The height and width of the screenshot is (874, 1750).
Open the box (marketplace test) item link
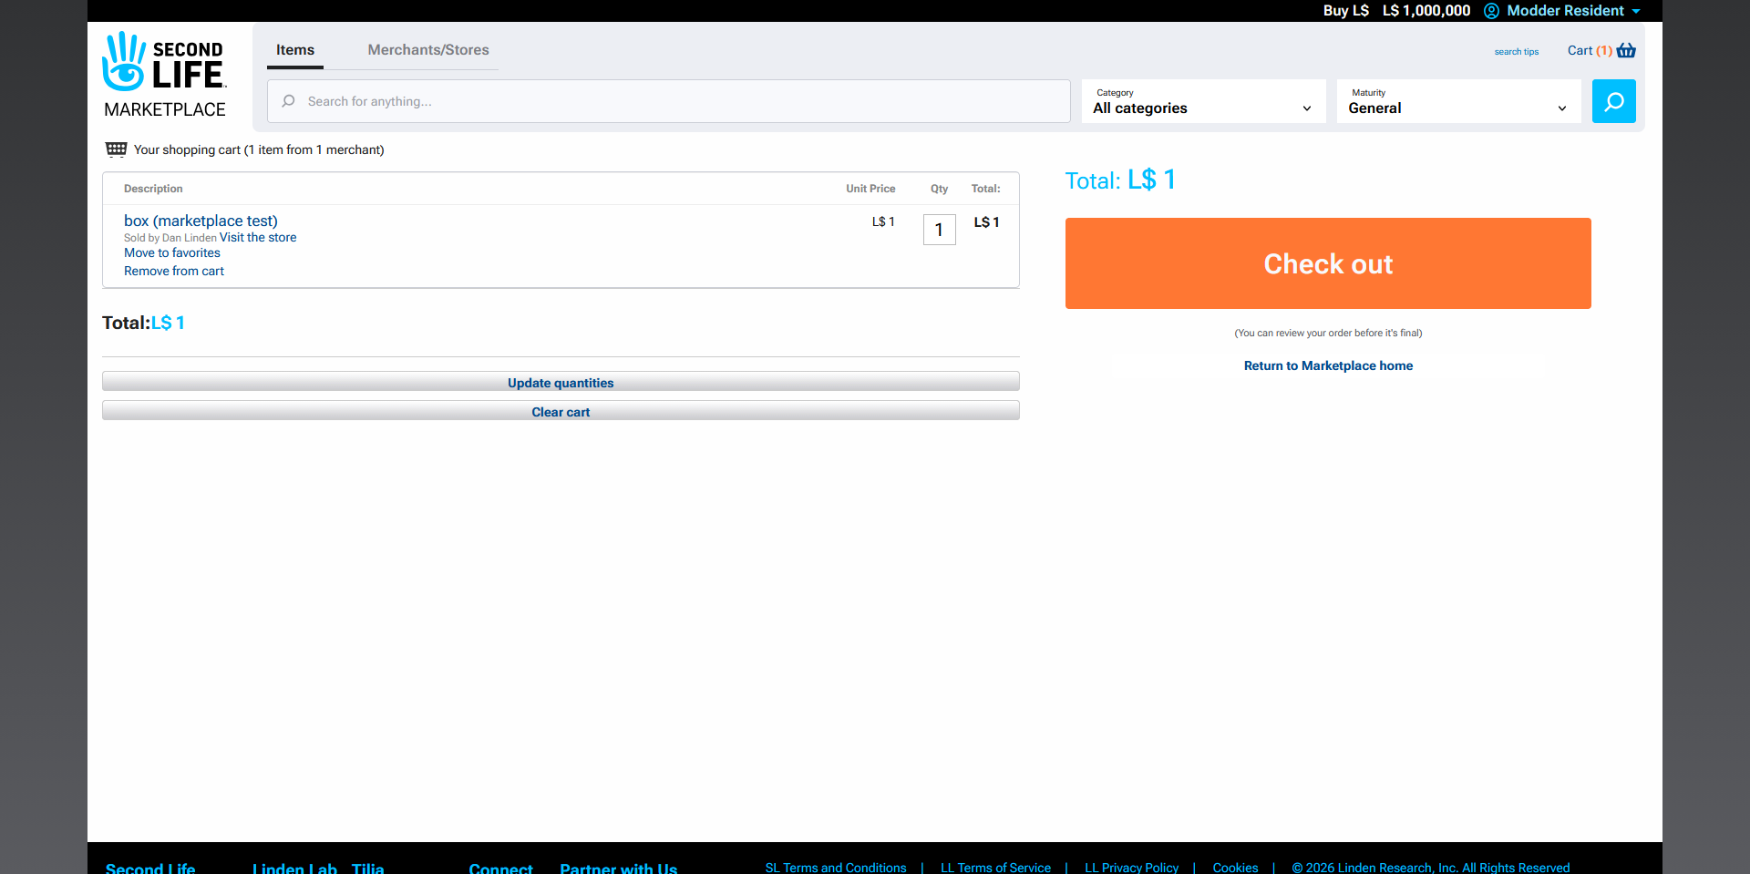(x=201, y=221)
